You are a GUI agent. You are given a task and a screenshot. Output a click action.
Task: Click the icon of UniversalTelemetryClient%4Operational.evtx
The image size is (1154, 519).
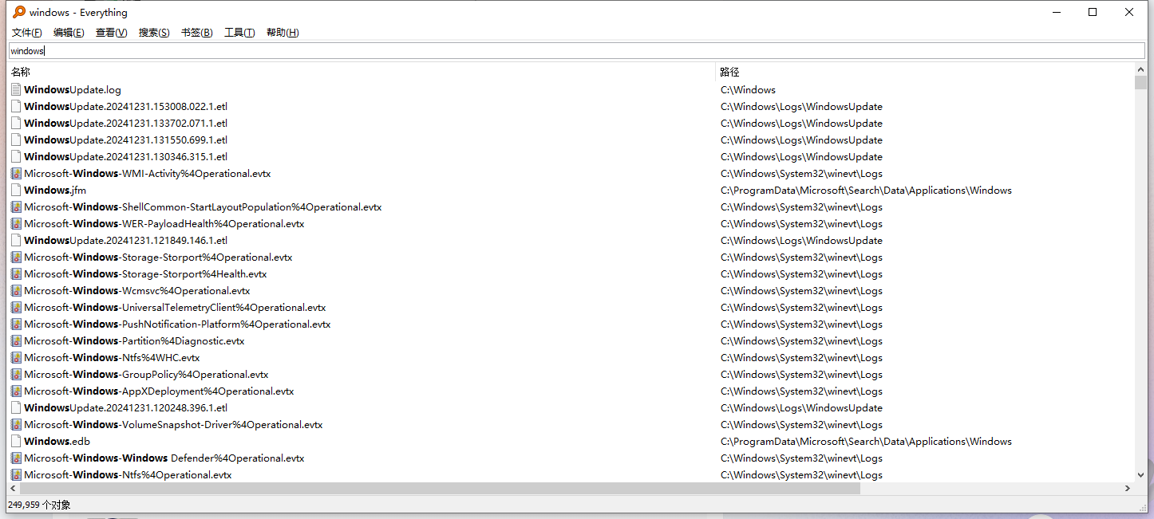[16, 308]
